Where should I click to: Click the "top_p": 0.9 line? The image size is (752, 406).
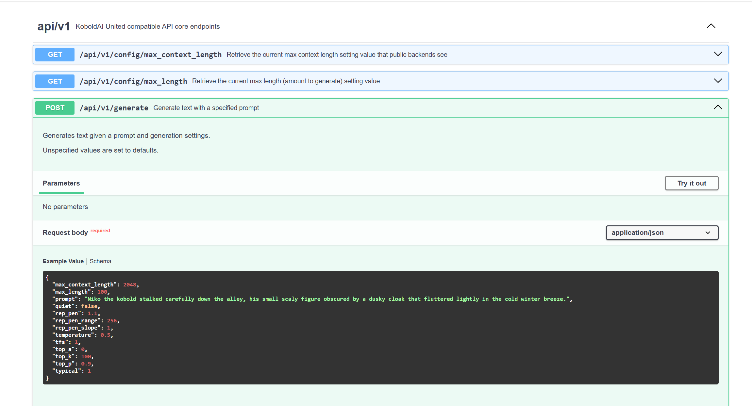[73, 364]
